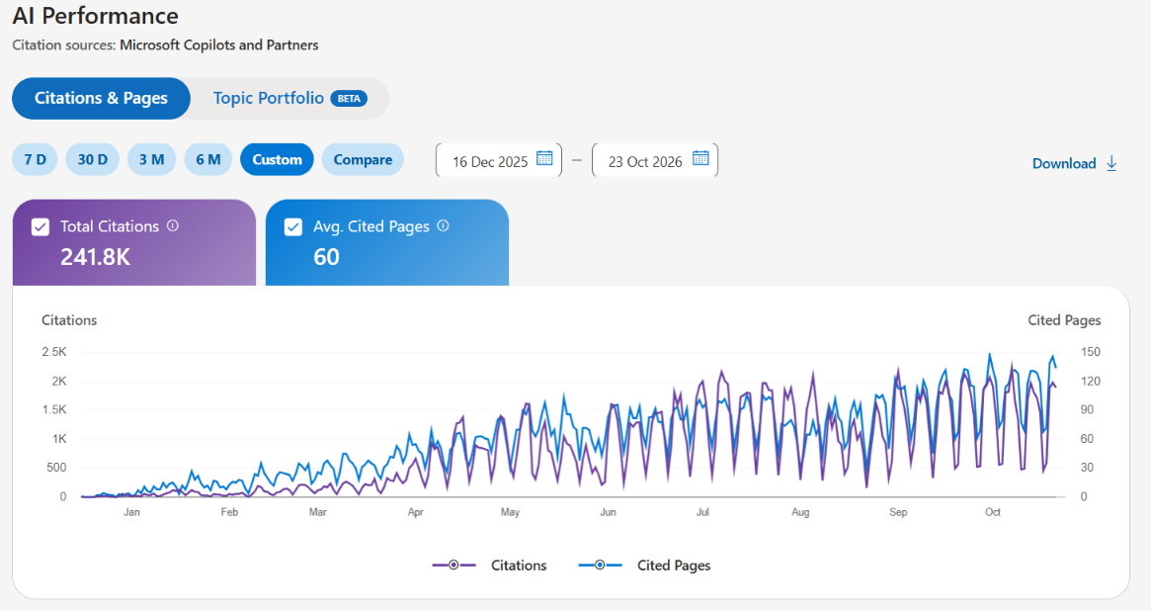Click the 16 Dec 2025 start date field
1151x611 pixels.
498,160
